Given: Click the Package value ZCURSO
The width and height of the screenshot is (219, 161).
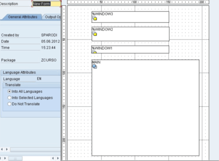Looking at the screenshot, I should click(49, 60).
